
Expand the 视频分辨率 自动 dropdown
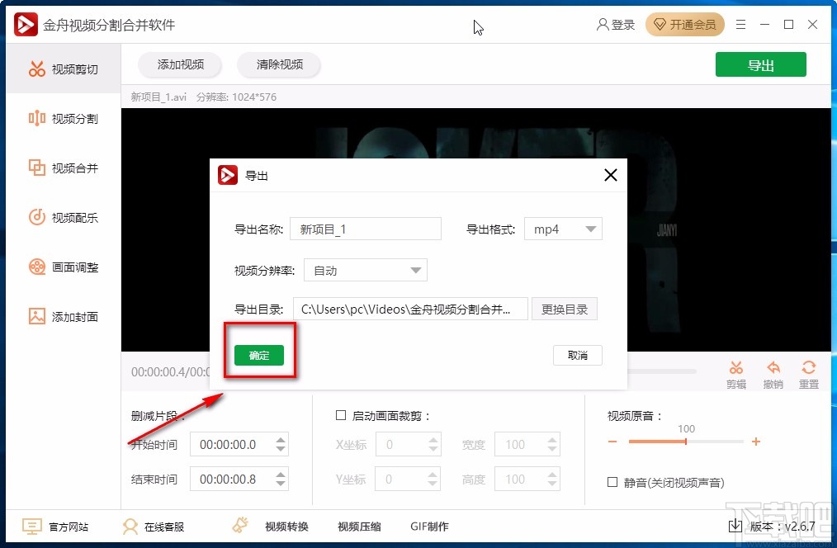pyautogui.click(x=366, y=271)
